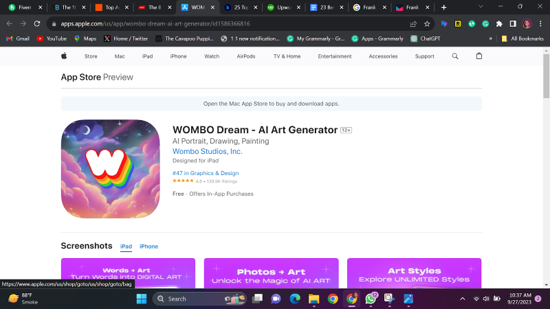Click the WOMBO Dream app icon
The height and width of the screenshot is (309, 550).
(x=110, y=169)
